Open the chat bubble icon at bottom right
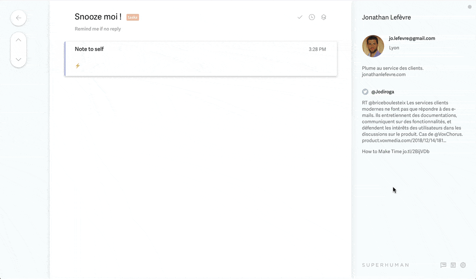Screen dimensions: 476x279 [443, 265]
